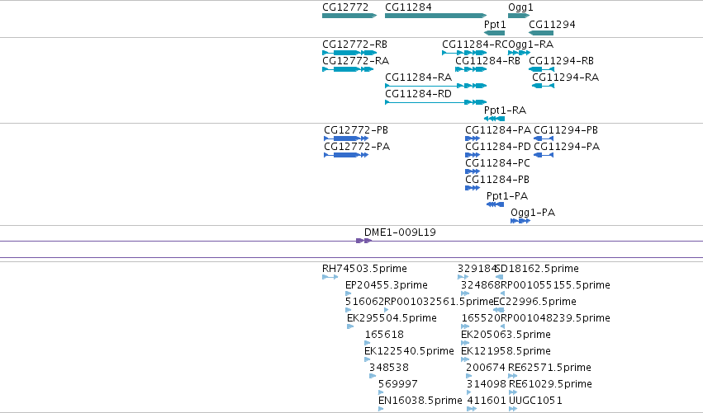Select the Ogg1-PA protein feature

520,221
